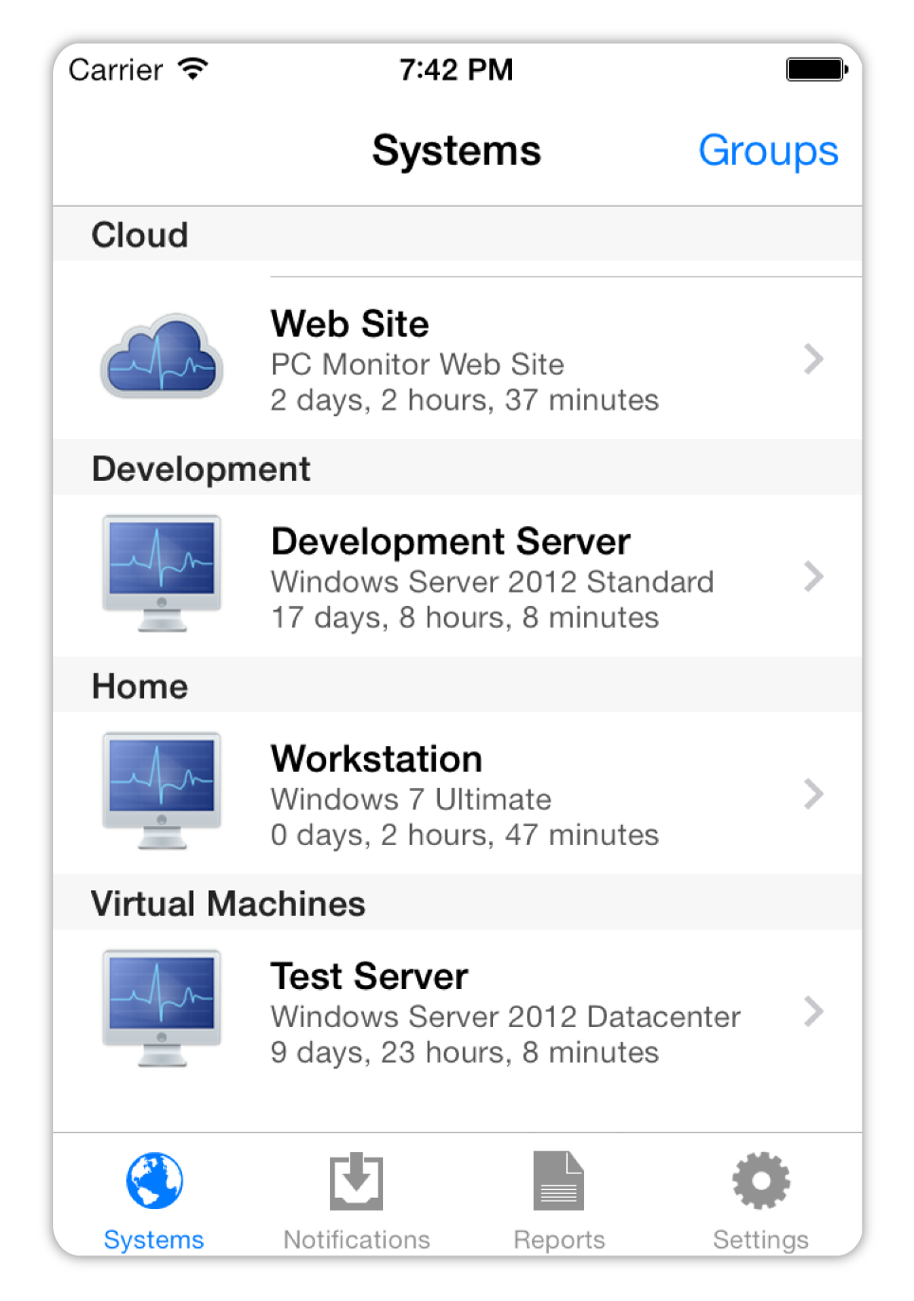Click 'Windows 7 Ultimate' text

point(411,798)
